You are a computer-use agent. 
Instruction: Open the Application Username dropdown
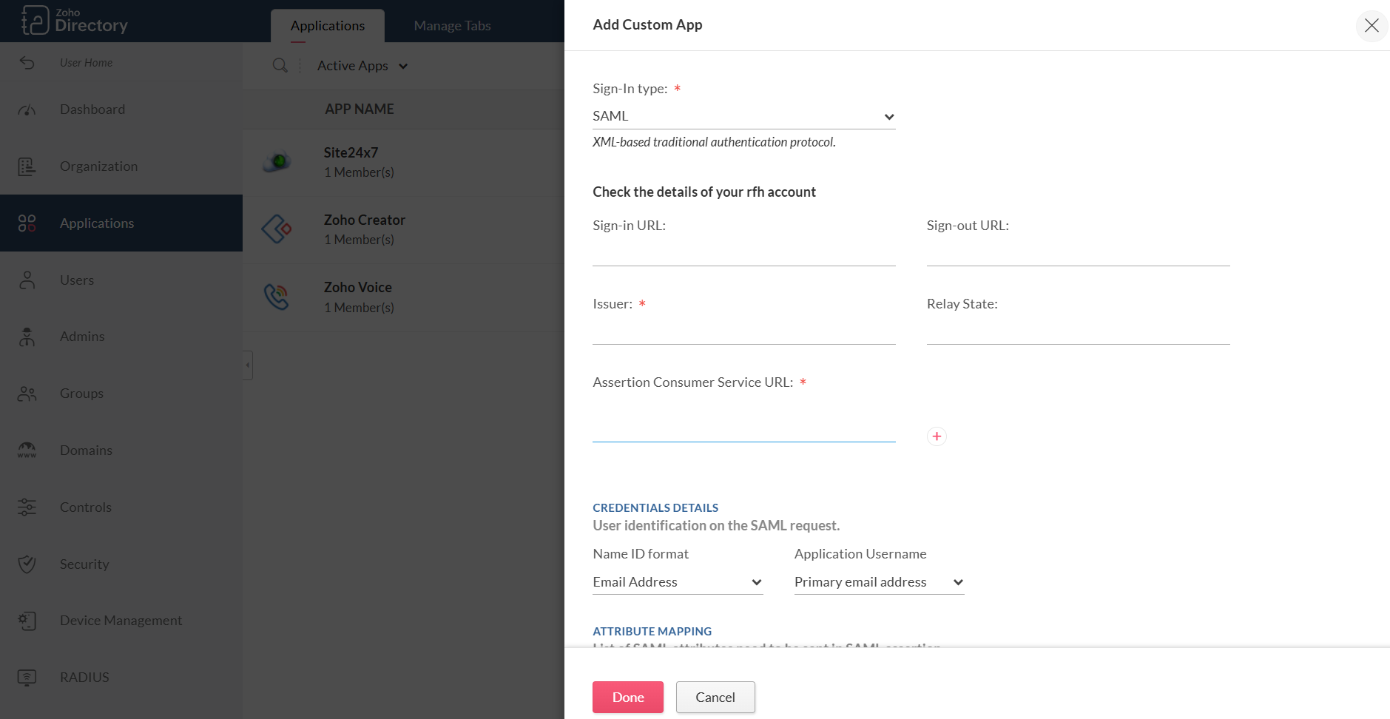878,582
